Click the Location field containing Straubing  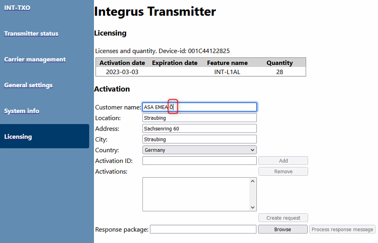[x=199, y=118]
